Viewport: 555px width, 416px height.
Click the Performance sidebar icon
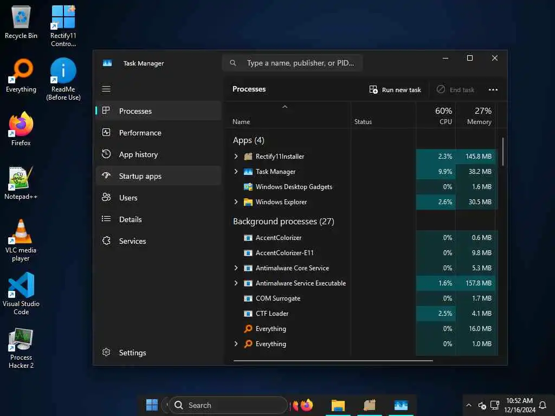pos(106,132)
